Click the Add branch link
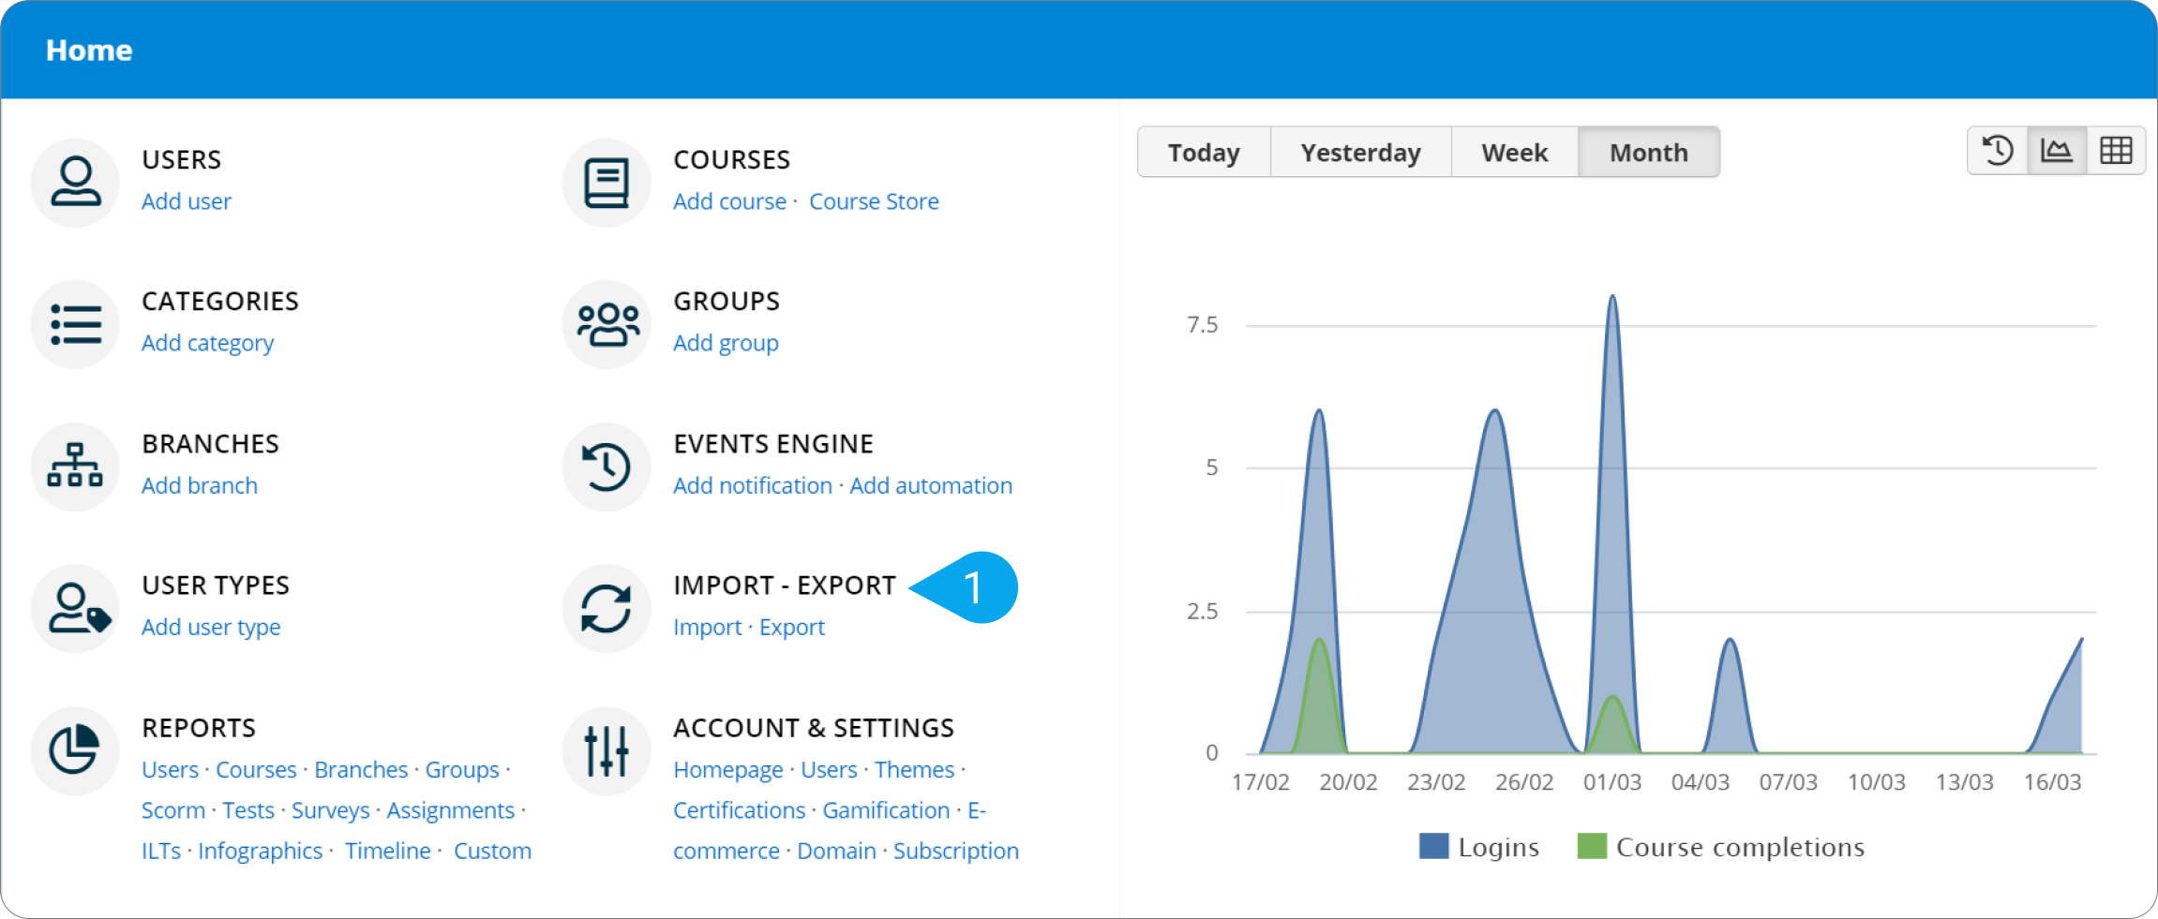 point(200,485)
